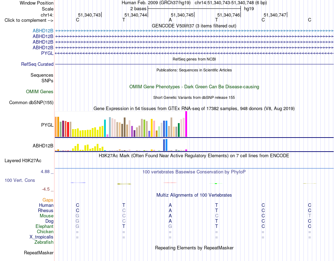Select the Rhesus alignment row label
Screen dimensions: 334x261
46,210
